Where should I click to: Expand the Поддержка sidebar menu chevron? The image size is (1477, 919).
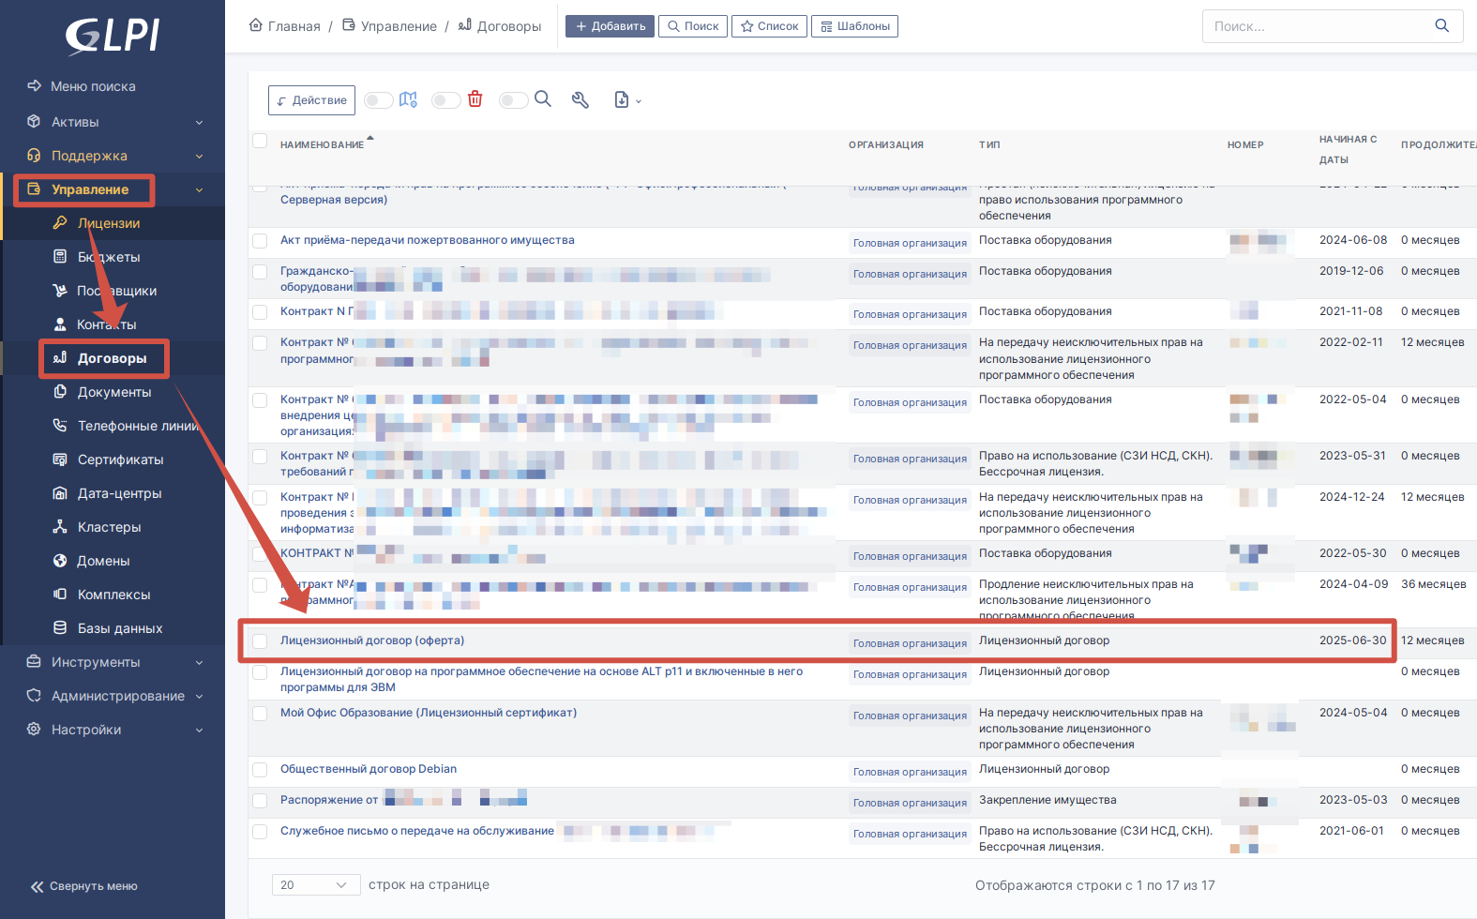click(x=199, y=157)
